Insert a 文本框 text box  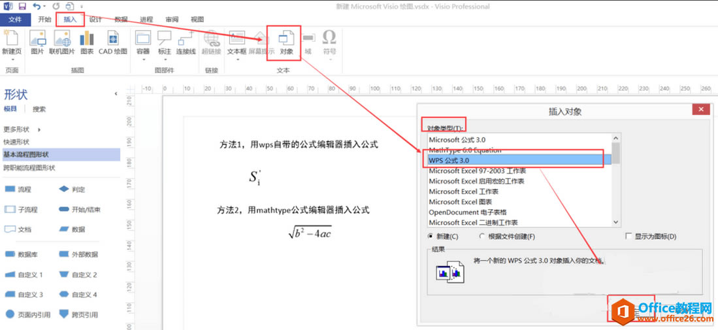coord(237,39)
